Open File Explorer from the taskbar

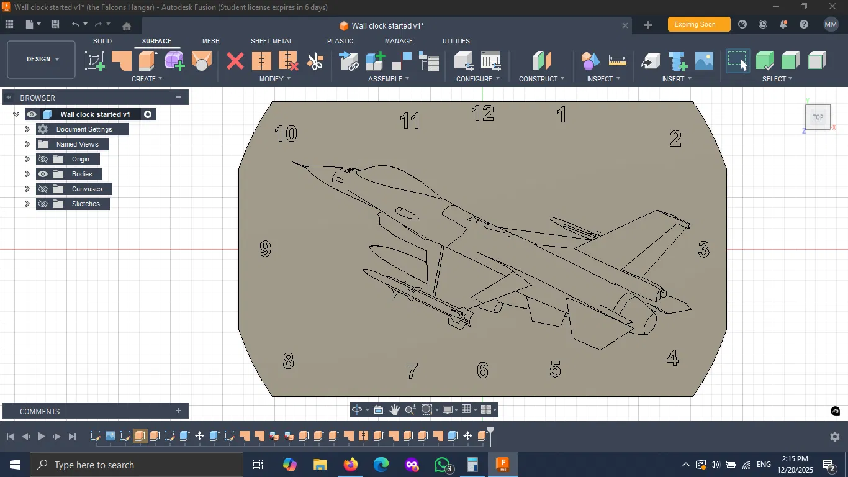coord(320,465)
